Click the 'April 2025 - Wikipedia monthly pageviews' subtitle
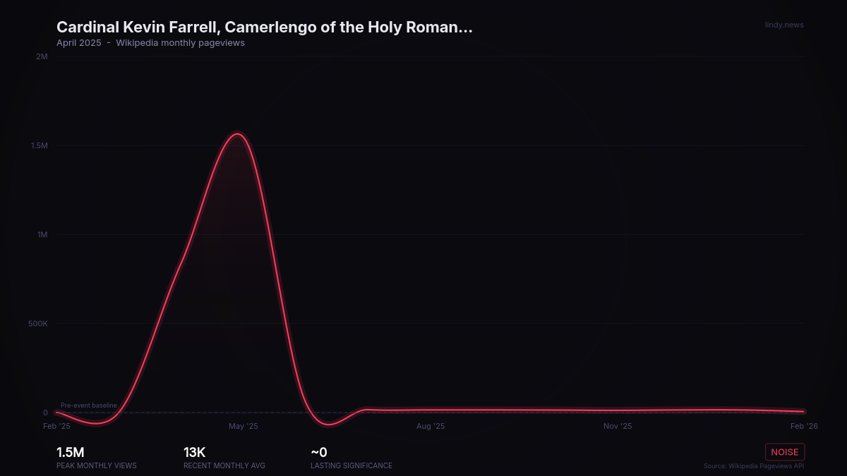This screenshot has width=847, height=476. [x=150, y=43]
